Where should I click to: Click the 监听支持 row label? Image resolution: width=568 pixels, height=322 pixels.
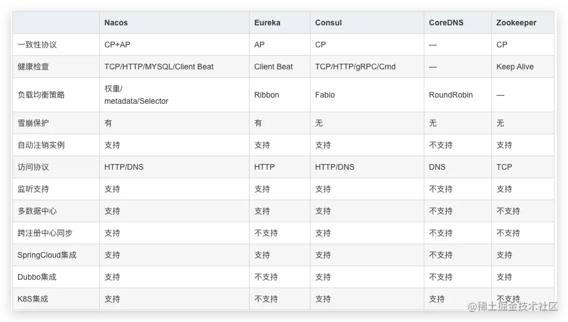(33, 189)
